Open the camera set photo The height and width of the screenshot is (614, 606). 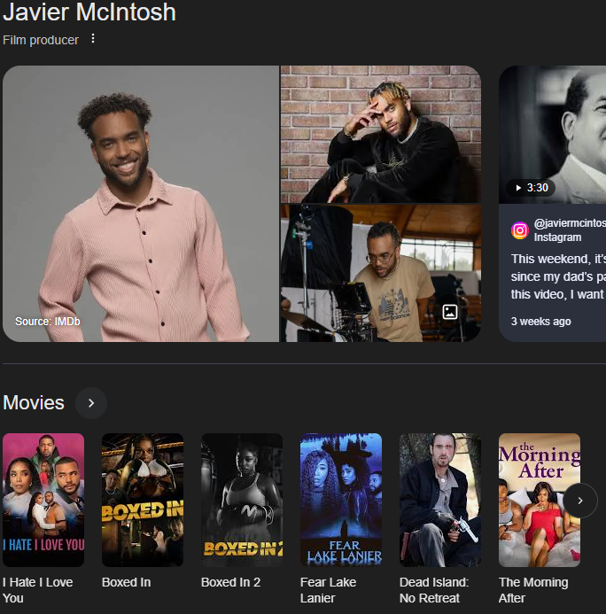pos(381,273)
